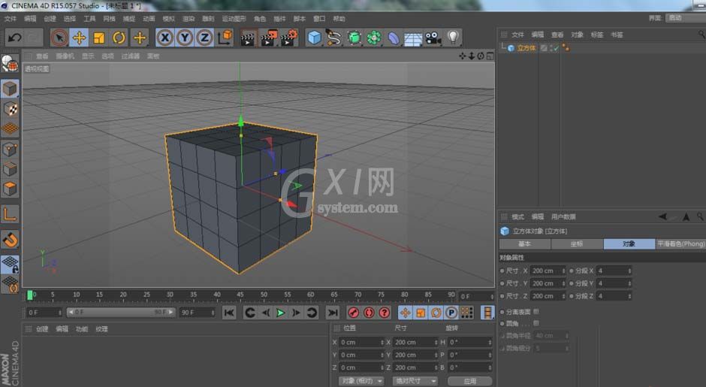Select the Live Selection tool
Viewport: 706px width, 387px height.
coord(59,38)
